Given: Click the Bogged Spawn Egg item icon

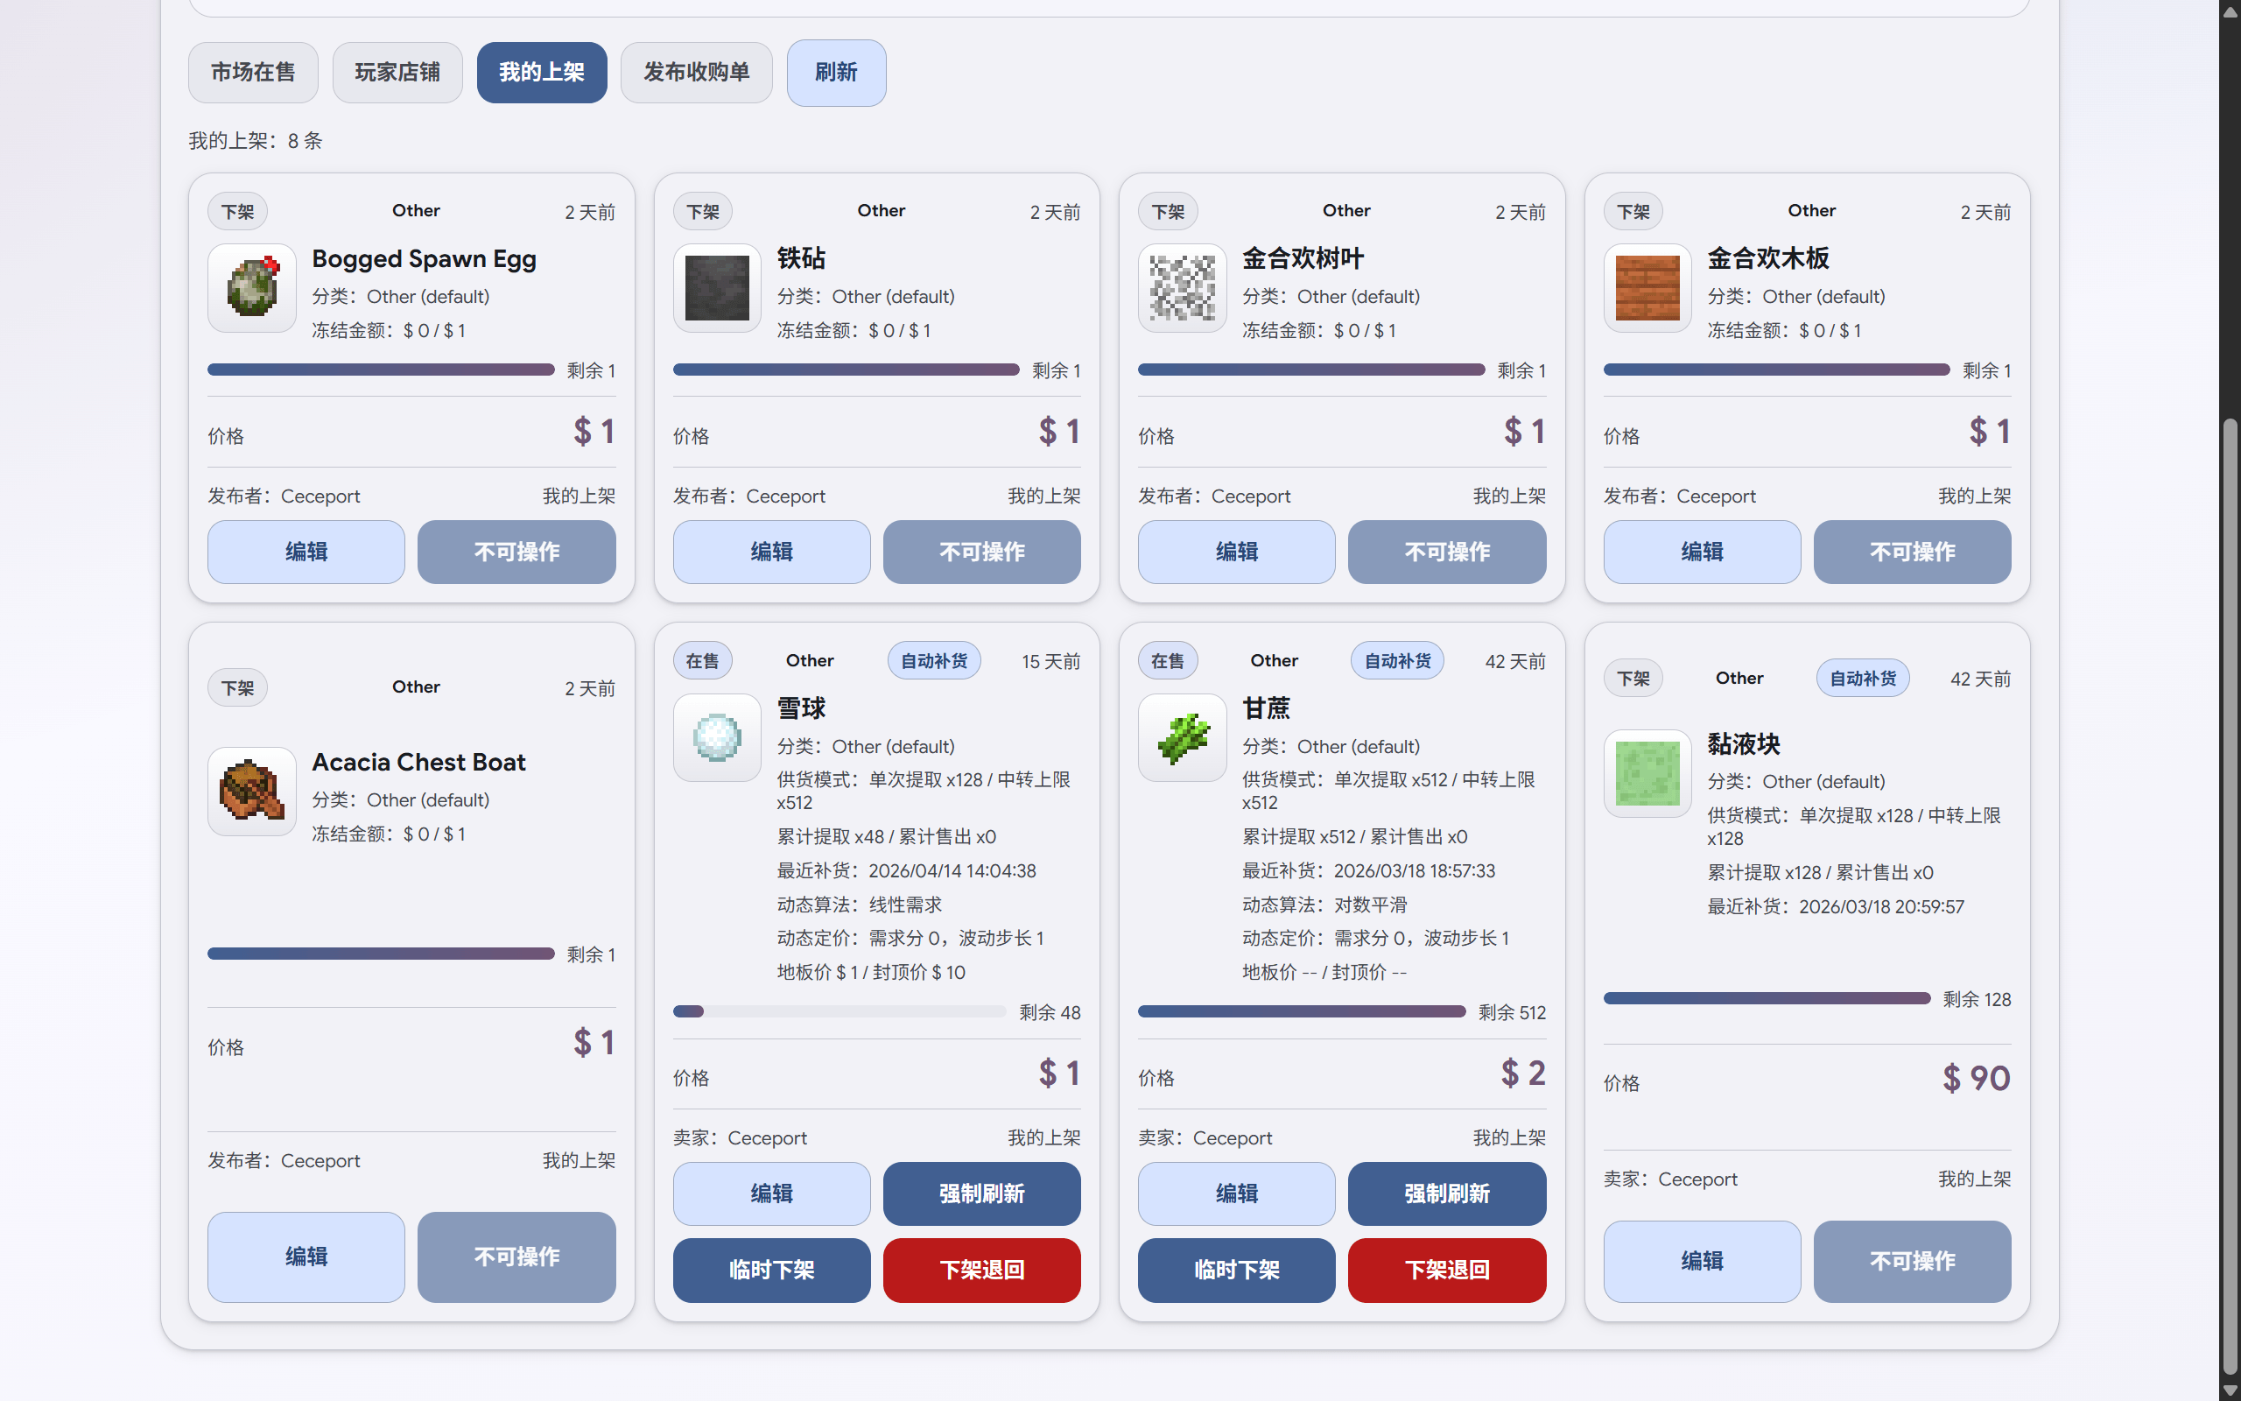Looking at the screenshot, I should [x=252, y=288].
